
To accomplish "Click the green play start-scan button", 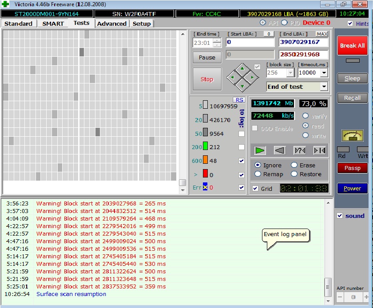I will [259, 150].
